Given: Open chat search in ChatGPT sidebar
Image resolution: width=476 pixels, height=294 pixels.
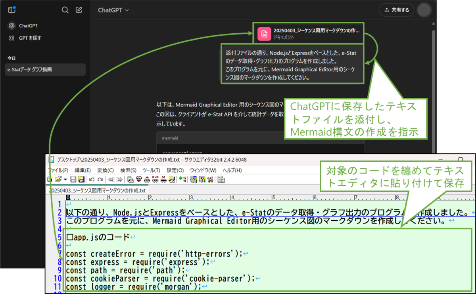Looking at the screenshot, I should (x=65, y=10).
